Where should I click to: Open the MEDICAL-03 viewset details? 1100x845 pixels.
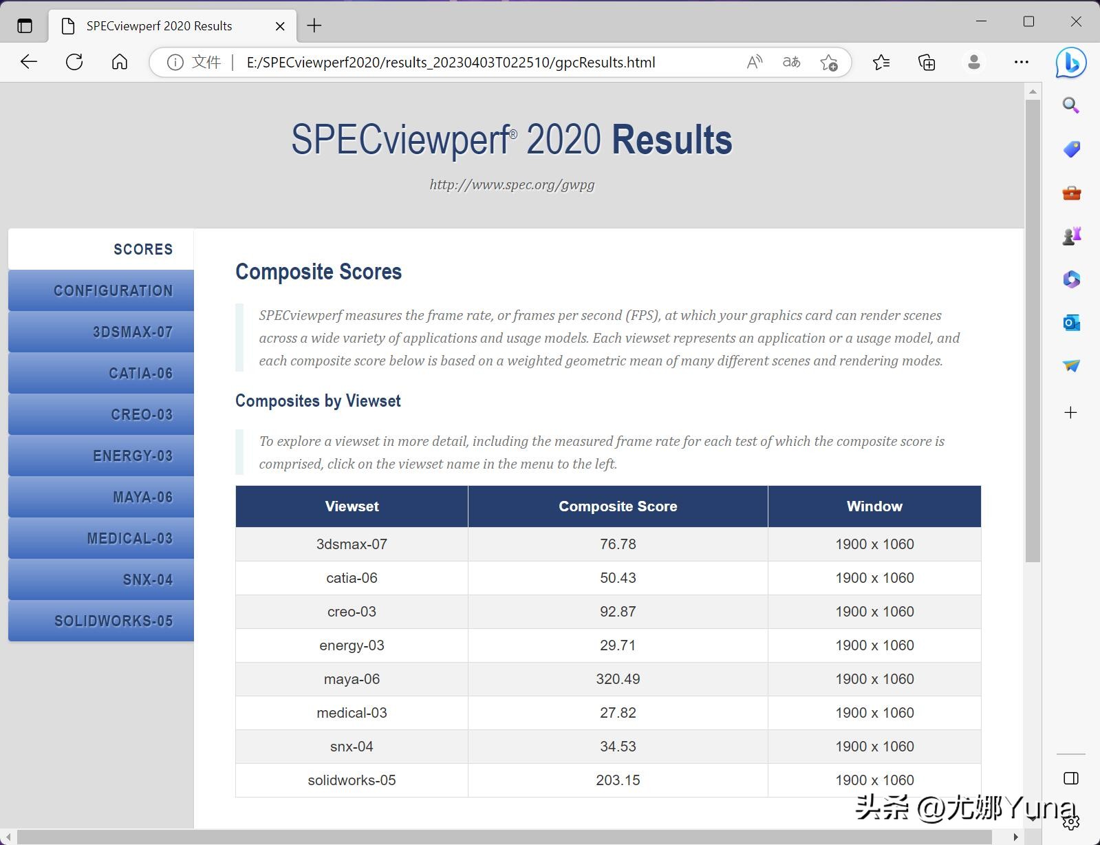point(101,538)
